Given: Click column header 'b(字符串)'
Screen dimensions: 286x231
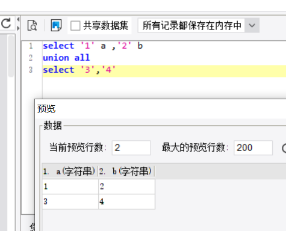Looking at the screenshot, I should pos(126,171).
